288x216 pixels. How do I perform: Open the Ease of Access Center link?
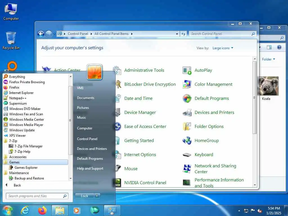145,127
